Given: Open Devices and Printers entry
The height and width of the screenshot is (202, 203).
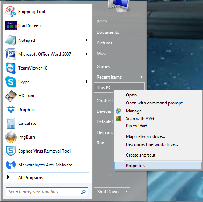Looking at the screenshot, I should [x=105, y=111].
